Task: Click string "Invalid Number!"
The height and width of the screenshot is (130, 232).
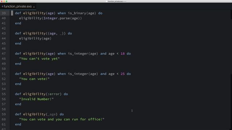Action: 36,99
